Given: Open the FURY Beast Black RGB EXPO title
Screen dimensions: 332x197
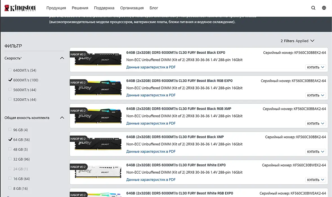Looking at the screenshot, I should coord(179,81).
